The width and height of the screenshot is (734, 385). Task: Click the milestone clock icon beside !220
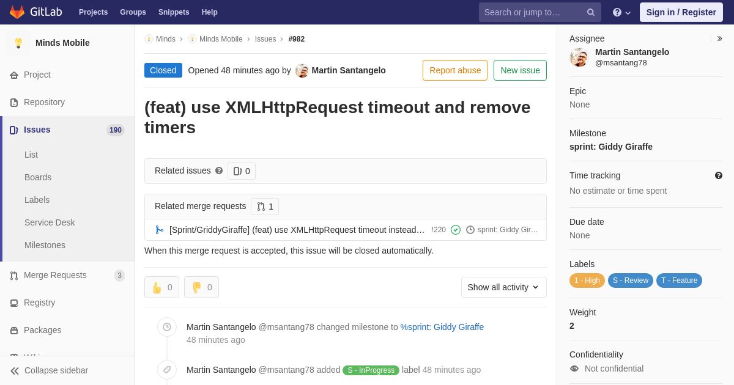pos(470,230)
